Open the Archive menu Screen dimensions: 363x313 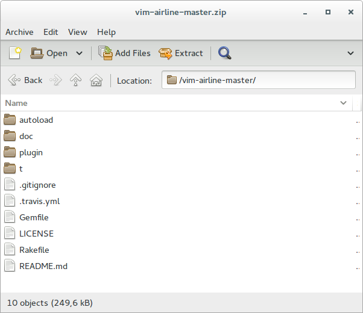point(19,32)
